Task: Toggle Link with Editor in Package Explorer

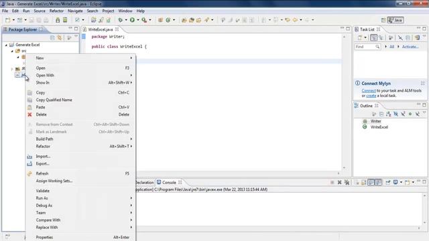Action: [x=60, y=37]
